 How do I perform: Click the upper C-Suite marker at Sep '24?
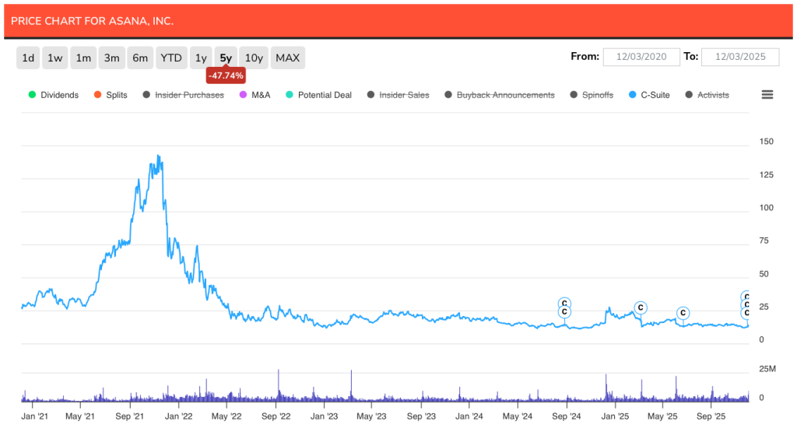564,304
